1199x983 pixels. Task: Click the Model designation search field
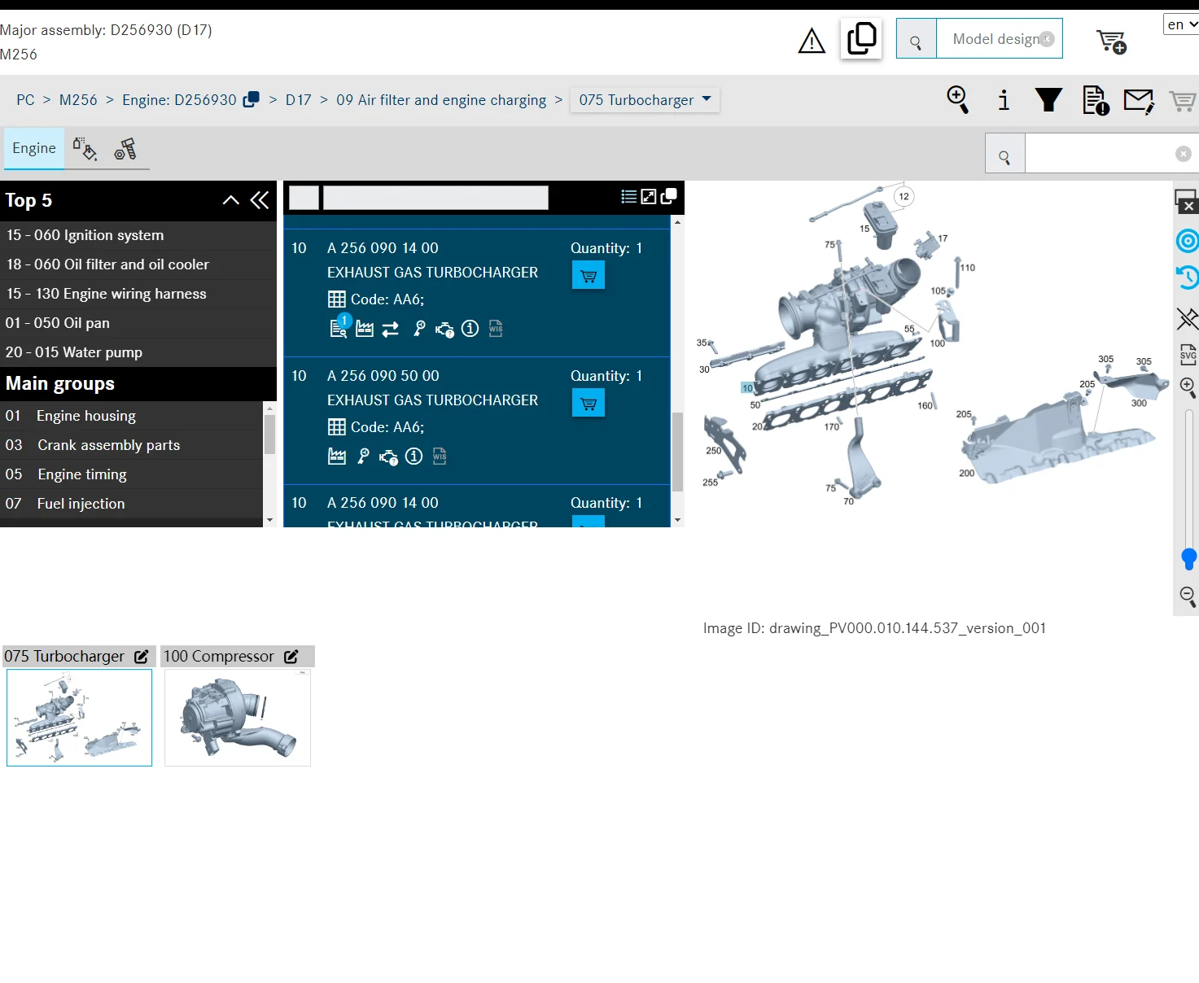point(999,38)
